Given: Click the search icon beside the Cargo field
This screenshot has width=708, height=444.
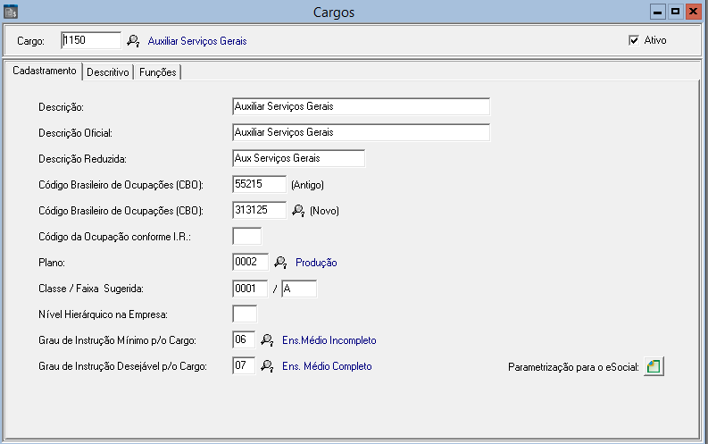Looking at the screenshot, I should [x=133, y=40].
